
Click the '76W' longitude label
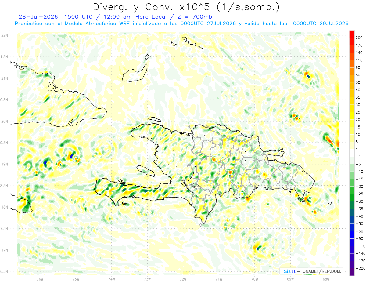tap(40, 279)
